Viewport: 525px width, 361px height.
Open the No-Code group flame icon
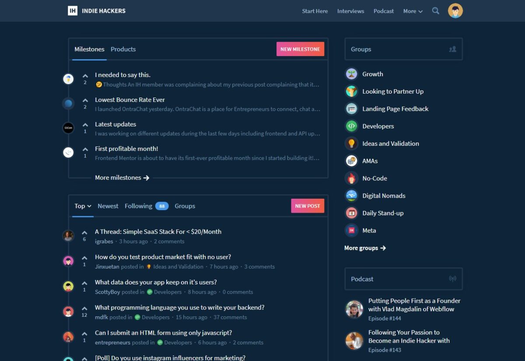(351, 178)
